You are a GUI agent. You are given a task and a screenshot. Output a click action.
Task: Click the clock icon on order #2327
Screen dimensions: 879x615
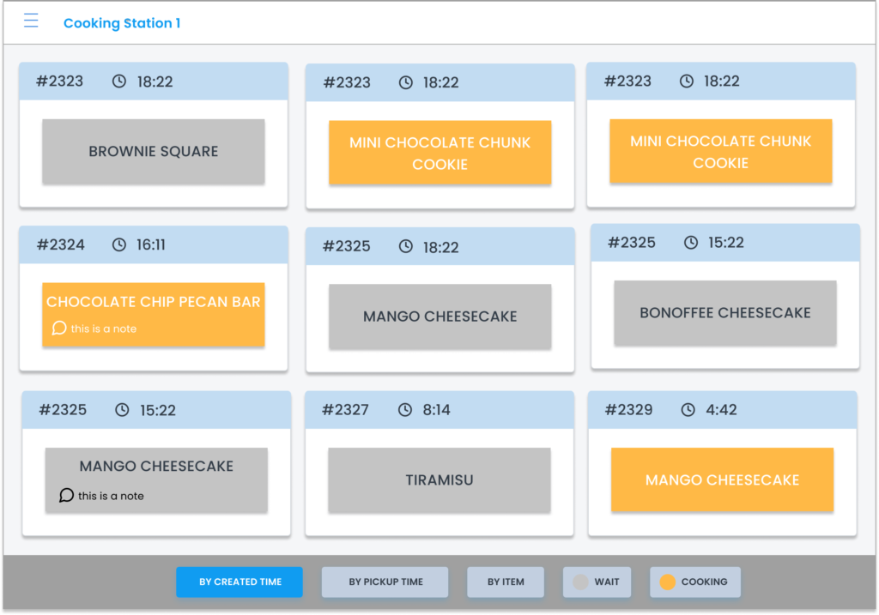pyautogui.click(x=405, y=410)
